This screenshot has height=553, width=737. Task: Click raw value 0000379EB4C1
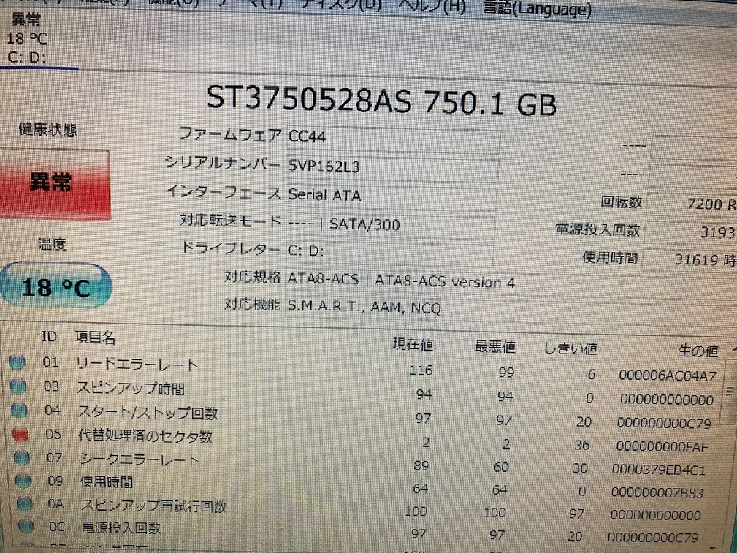tap(659, 469)
